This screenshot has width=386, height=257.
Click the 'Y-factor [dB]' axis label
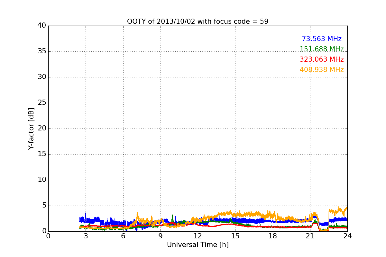point(31,128)
